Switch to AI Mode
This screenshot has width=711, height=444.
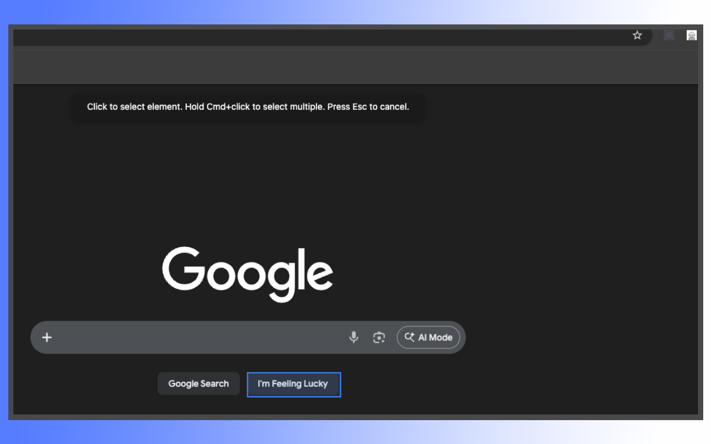click(428, 337)
